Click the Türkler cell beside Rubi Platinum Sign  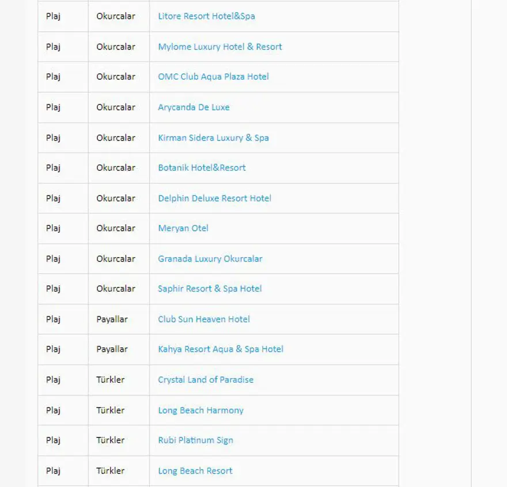click(x=110, y=440)
